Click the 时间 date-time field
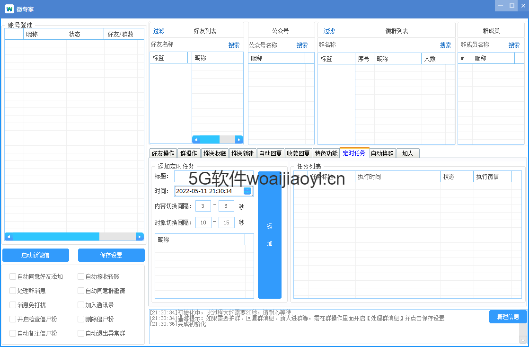Viewport: 529px width, 347px height. [213, 191]
